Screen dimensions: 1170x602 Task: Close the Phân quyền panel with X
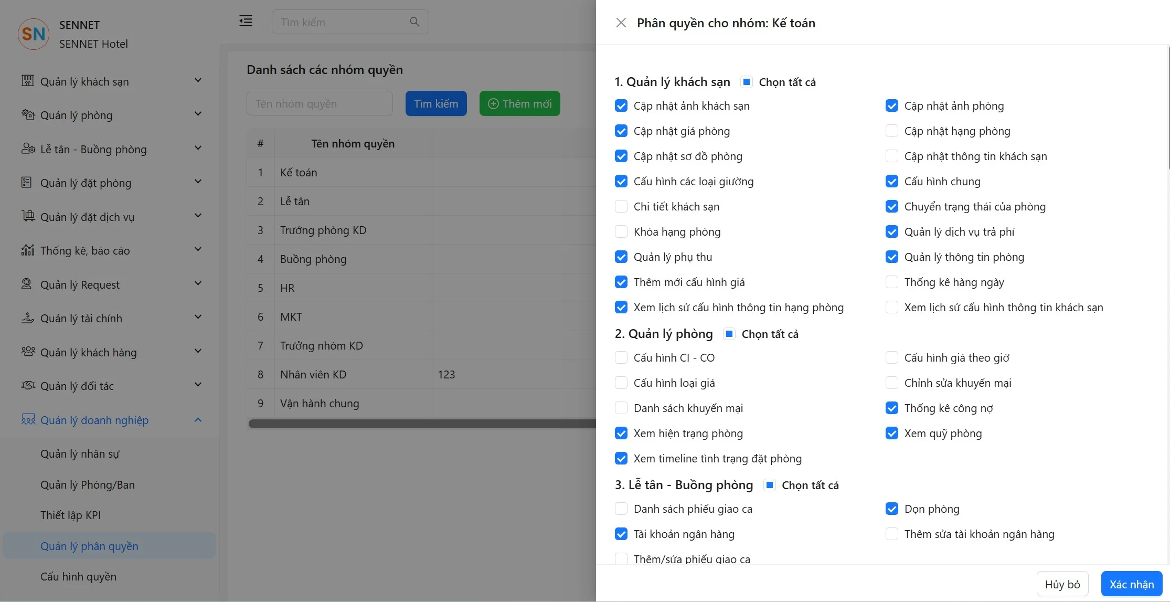[x=621, y=23]
